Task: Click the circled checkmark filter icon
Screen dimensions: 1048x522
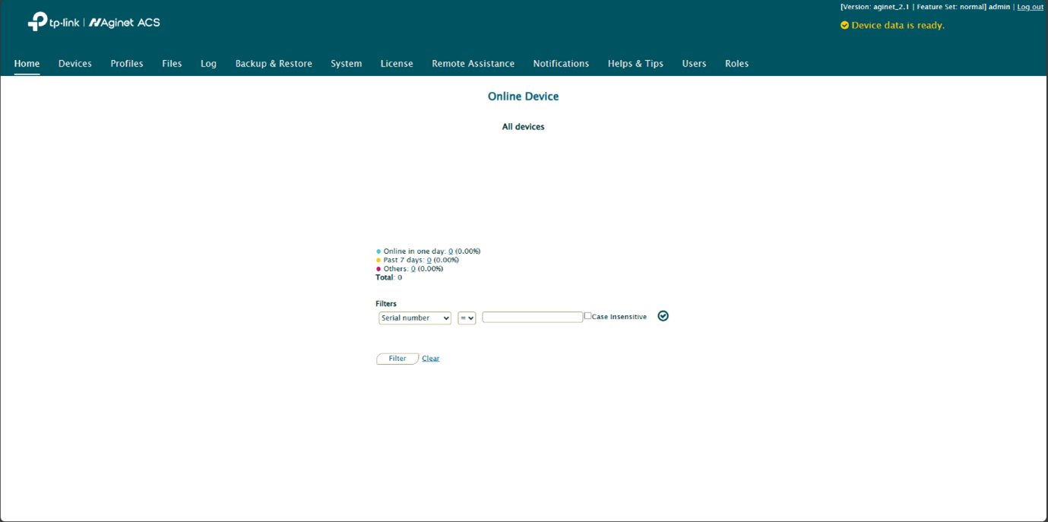Action: tap(663, 316)
